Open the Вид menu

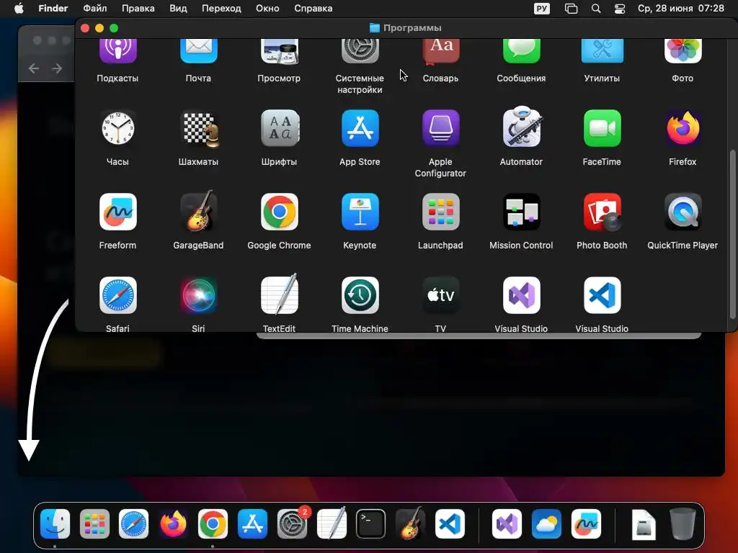(178, 9)
